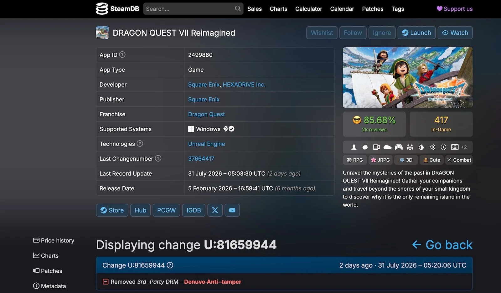Screen dimensions: 501x293
Task: Open the YouTube link button
Action: pos(232,210)
